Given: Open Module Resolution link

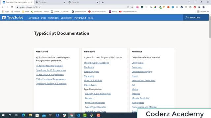Looking at the screenshot, I should 141,98.
